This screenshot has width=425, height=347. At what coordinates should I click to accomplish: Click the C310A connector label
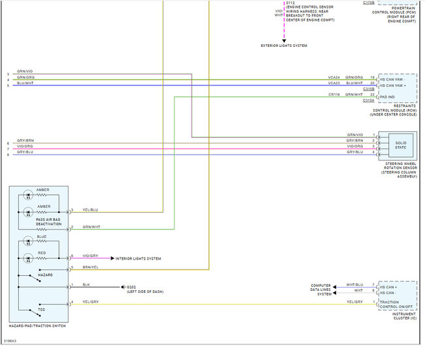click(369, 100)
